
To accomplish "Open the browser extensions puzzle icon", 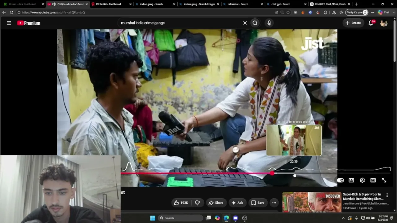I will click(x=325, y=12).
